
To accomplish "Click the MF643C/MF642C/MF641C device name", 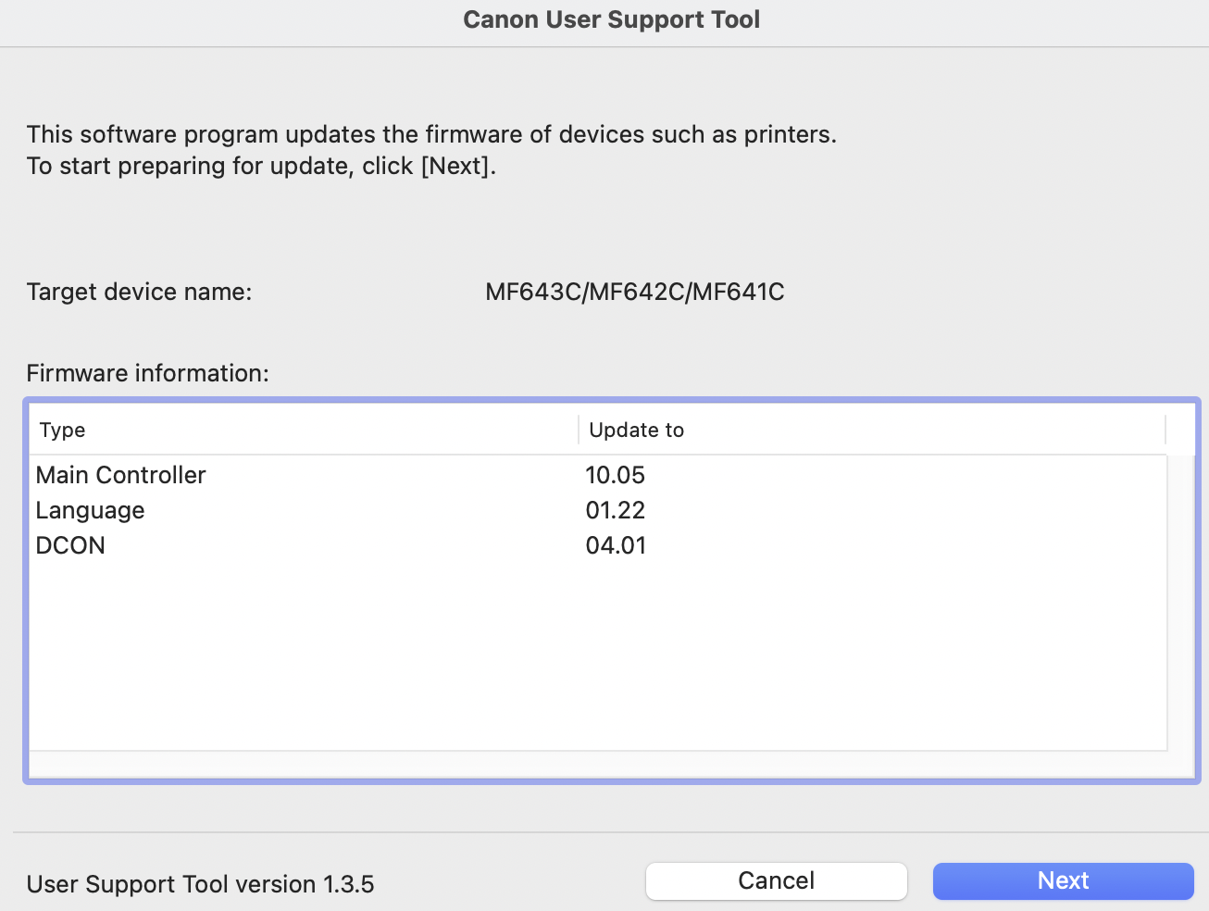I will 635,292.
